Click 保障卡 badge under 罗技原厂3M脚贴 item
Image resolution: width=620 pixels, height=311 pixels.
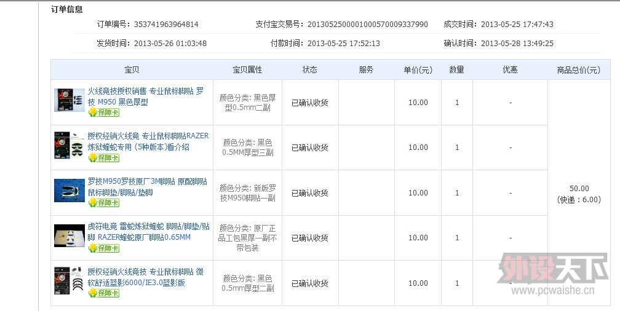103,203
